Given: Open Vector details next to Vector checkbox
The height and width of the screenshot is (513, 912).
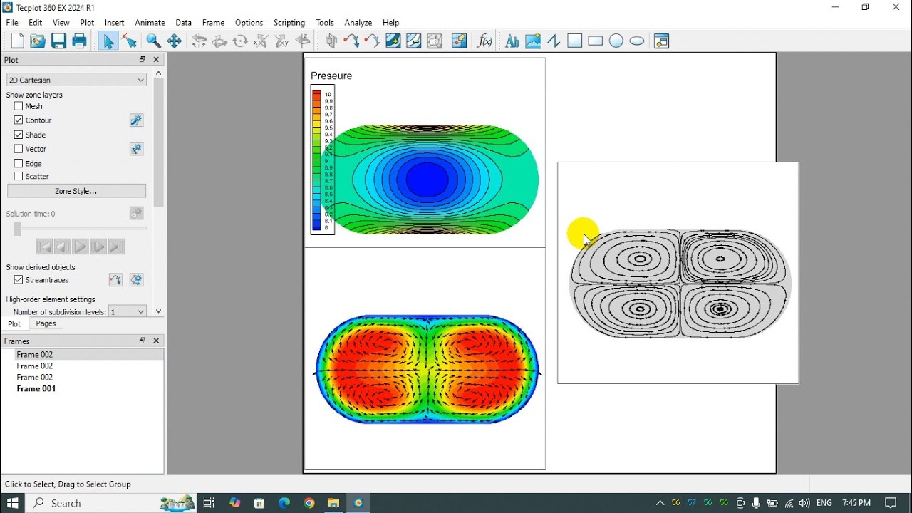Looking at the screenshot, I should click(x=136, y=149).
